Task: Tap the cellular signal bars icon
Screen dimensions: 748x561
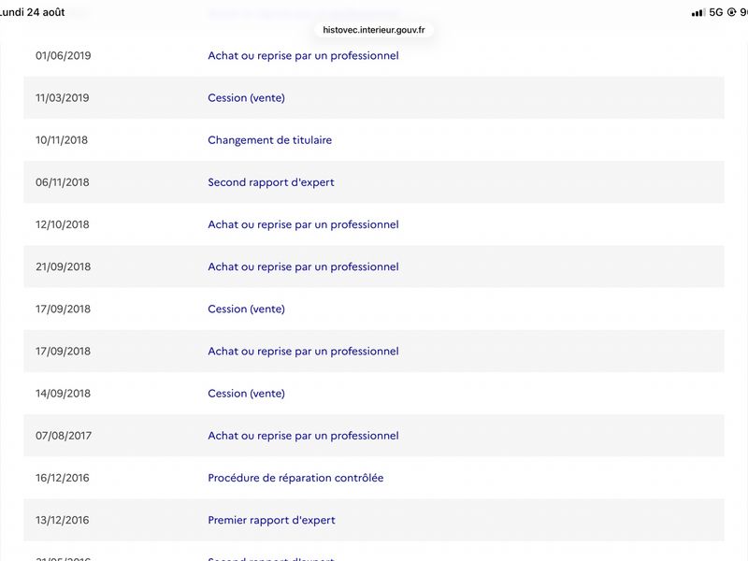Action: click(x=698, y=12)
